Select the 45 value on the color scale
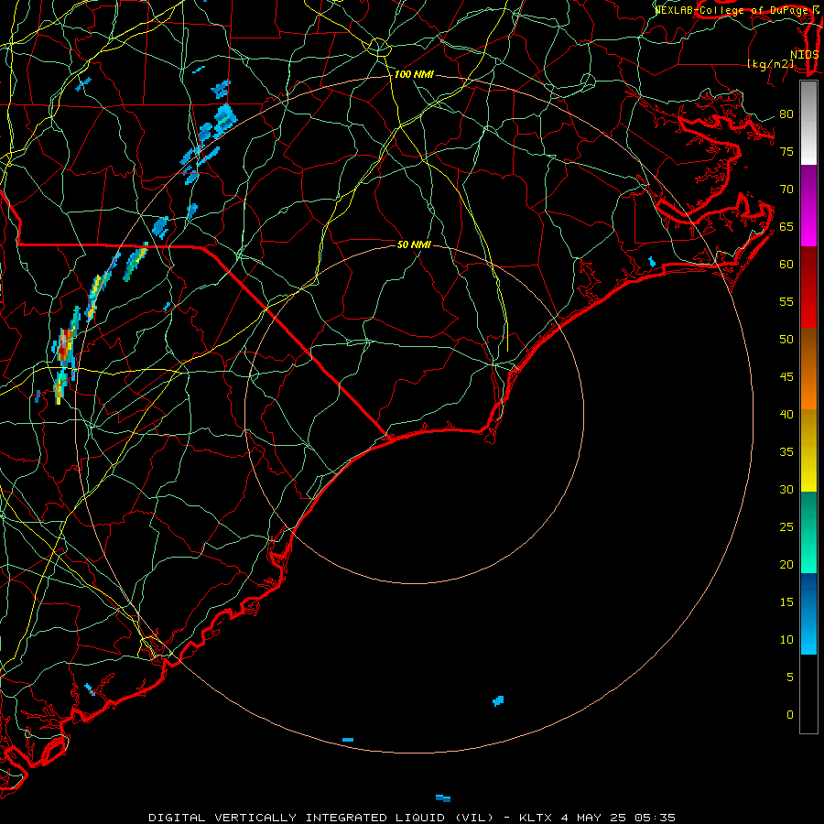The width and height of the screenshot is (824, 824). coord(786,377)
